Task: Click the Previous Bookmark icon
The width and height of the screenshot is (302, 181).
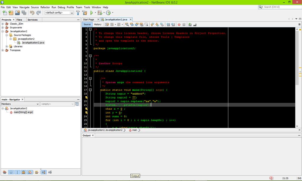Action: [x=152, y=24]
